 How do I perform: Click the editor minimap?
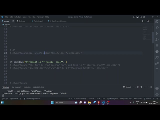pos(147,33)
